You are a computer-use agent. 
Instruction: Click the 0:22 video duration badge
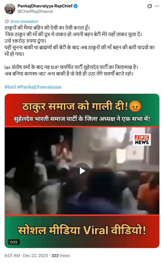14,242
